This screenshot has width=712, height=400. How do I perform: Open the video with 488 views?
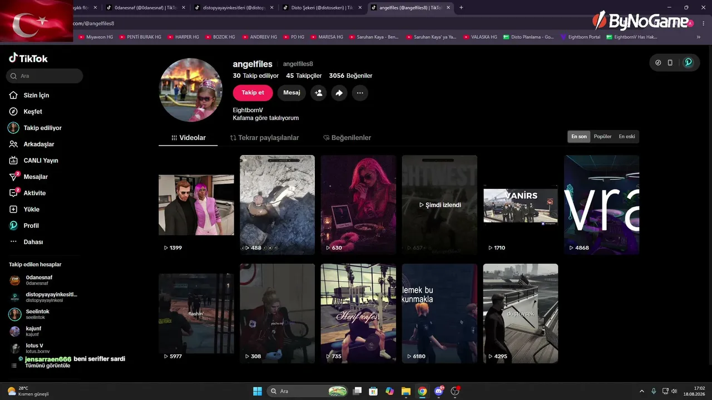point(277,205)
